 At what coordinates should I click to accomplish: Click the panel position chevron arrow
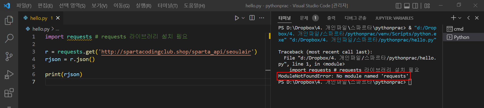(468, 18)
